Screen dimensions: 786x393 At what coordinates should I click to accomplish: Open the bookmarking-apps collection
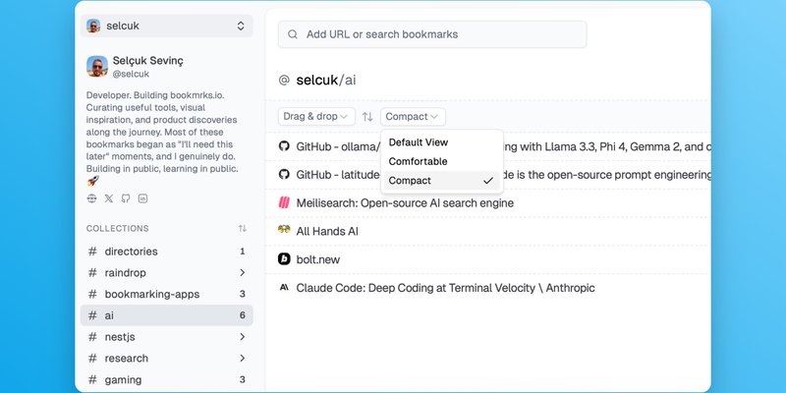click(x=166, y=294)
